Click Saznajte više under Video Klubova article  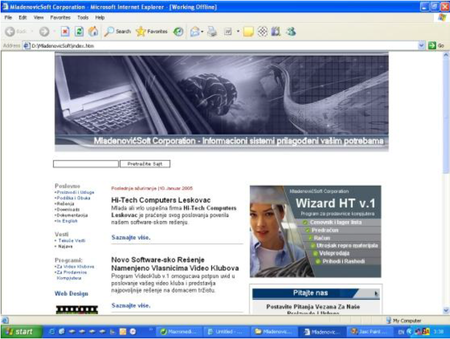(x=131, y=306)
